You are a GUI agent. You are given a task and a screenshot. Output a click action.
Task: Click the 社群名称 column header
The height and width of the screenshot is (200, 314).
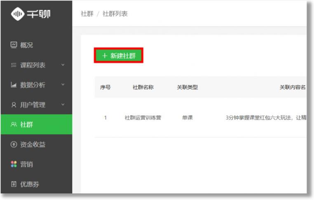[143, 87]
